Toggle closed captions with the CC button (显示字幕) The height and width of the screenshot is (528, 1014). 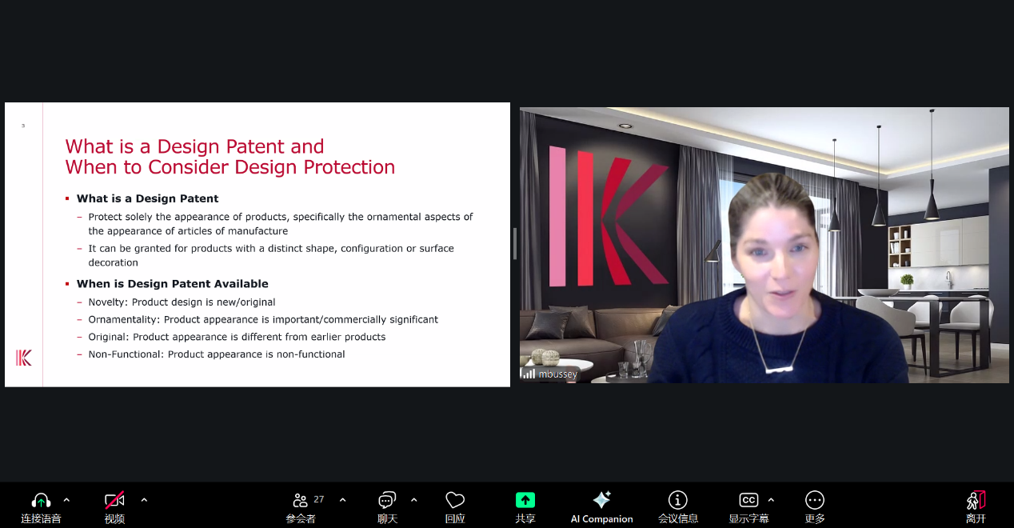point(748,501)
